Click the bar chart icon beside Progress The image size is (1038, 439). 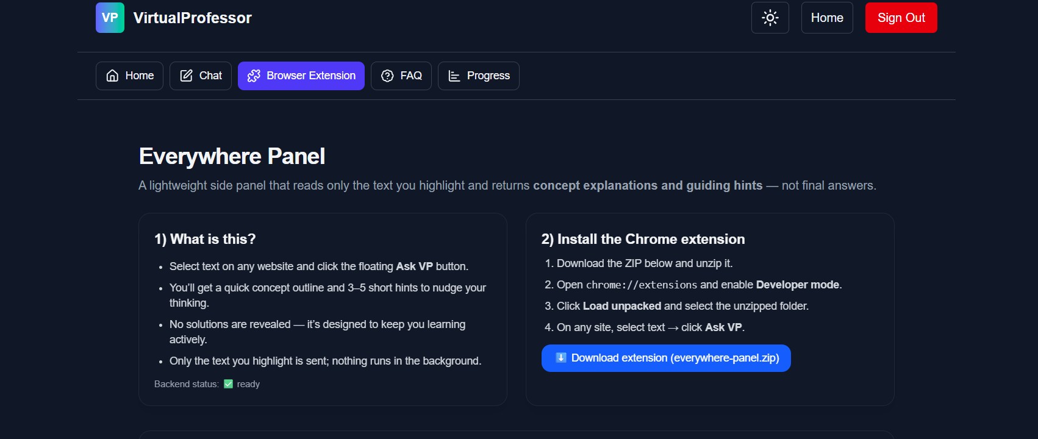454,76
